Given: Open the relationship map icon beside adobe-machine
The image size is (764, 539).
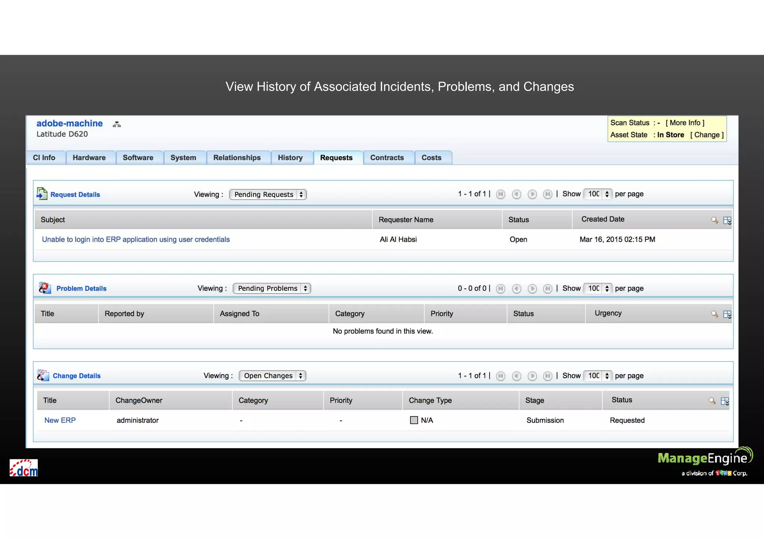Looking at the screenshot, I should point(117,124).
